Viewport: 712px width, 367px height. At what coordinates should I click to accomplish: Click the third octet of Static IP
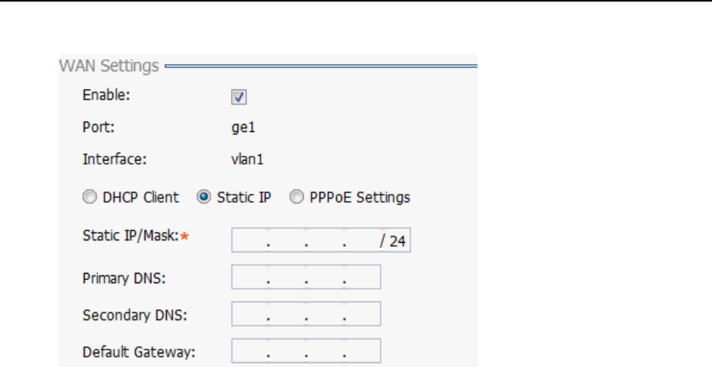(325, 241)
